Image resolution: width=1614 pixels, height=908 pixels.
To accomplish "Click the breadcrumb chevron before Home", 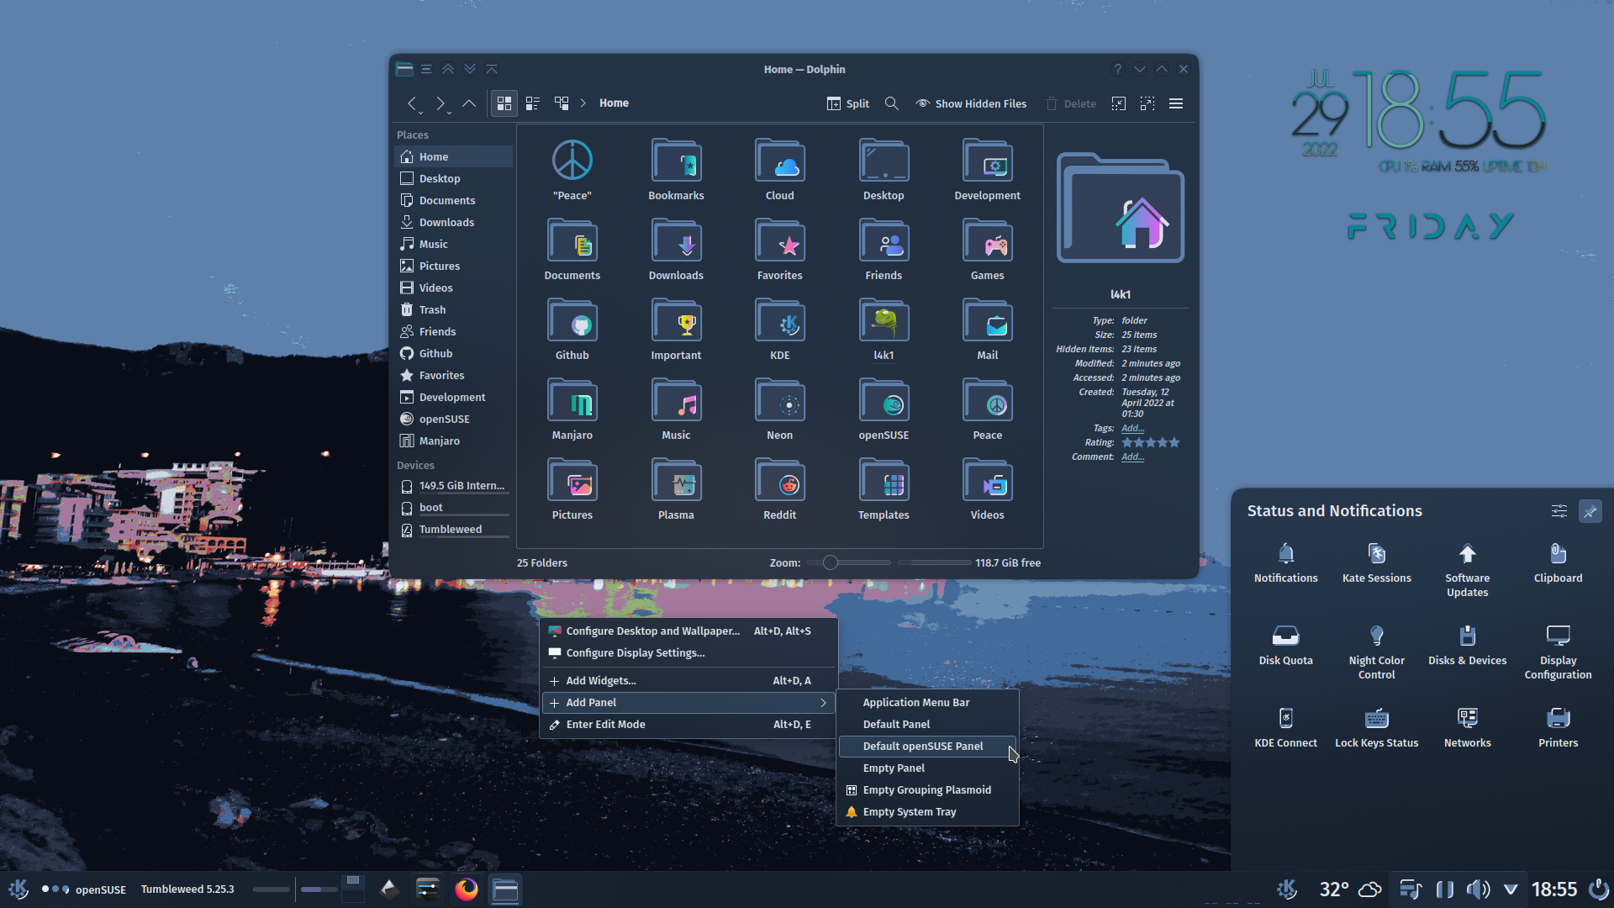I will pyautogui.click(x=583, y=103).
